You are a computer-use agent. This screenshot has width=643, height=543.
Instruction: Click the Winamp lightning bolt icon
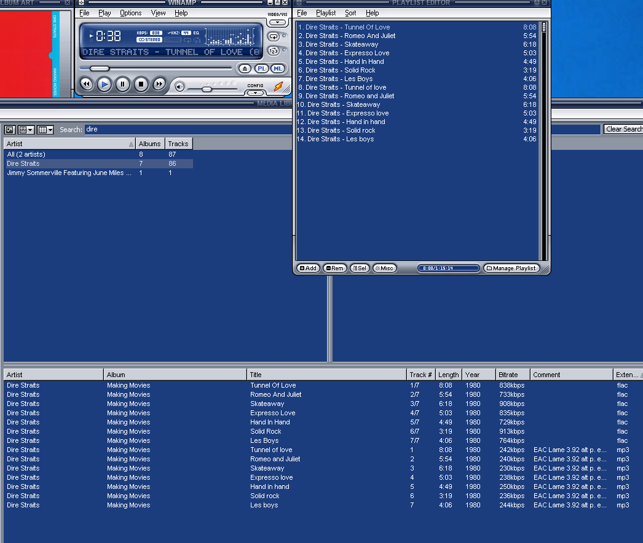tap(278, 86)
